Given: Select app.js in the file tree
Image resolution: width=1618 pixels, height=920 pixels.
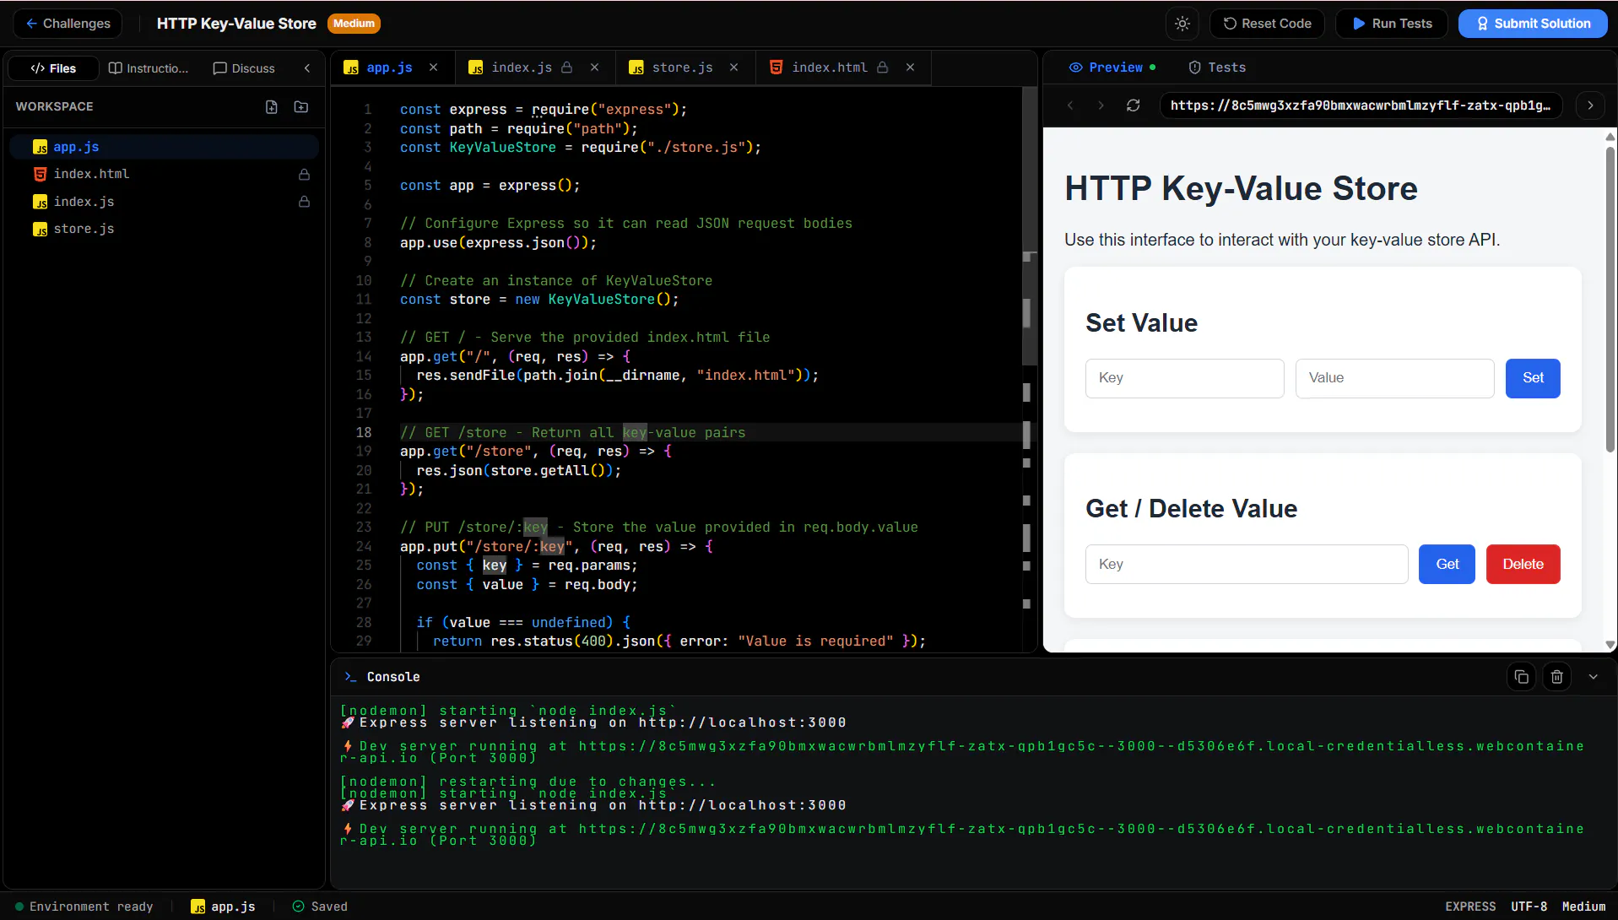Looking at the screenshot, I should pos(164,147).
